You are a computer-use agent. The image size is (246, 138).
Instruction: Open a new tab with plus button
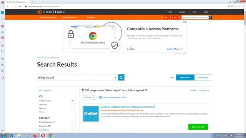(32, 2)
